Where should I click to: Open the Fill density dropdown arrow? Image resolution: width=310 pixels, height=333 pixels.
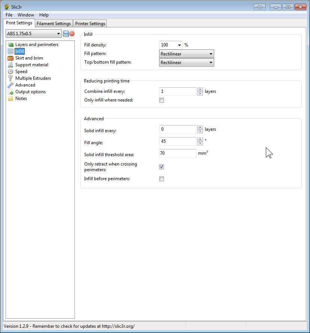click(x=179, y=45)
